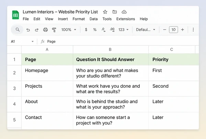
Task: Select row 3 header
Action: pos(14,88)
